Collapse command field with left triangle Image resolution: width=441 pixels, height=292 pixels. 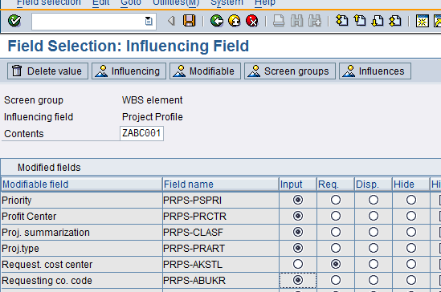coord(171,21)
